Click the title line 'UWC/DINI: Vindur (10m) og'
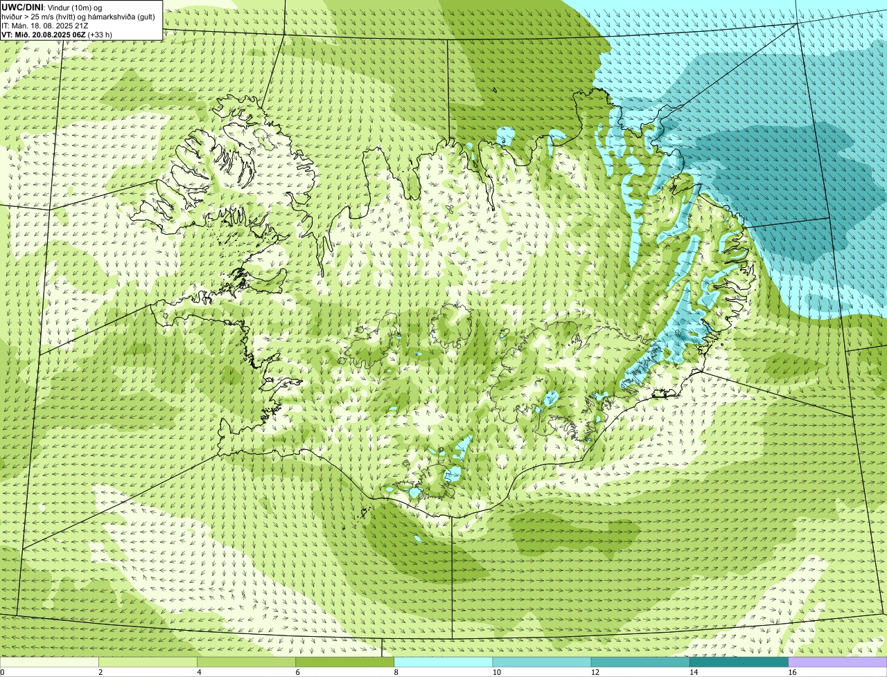 [52, 7]
